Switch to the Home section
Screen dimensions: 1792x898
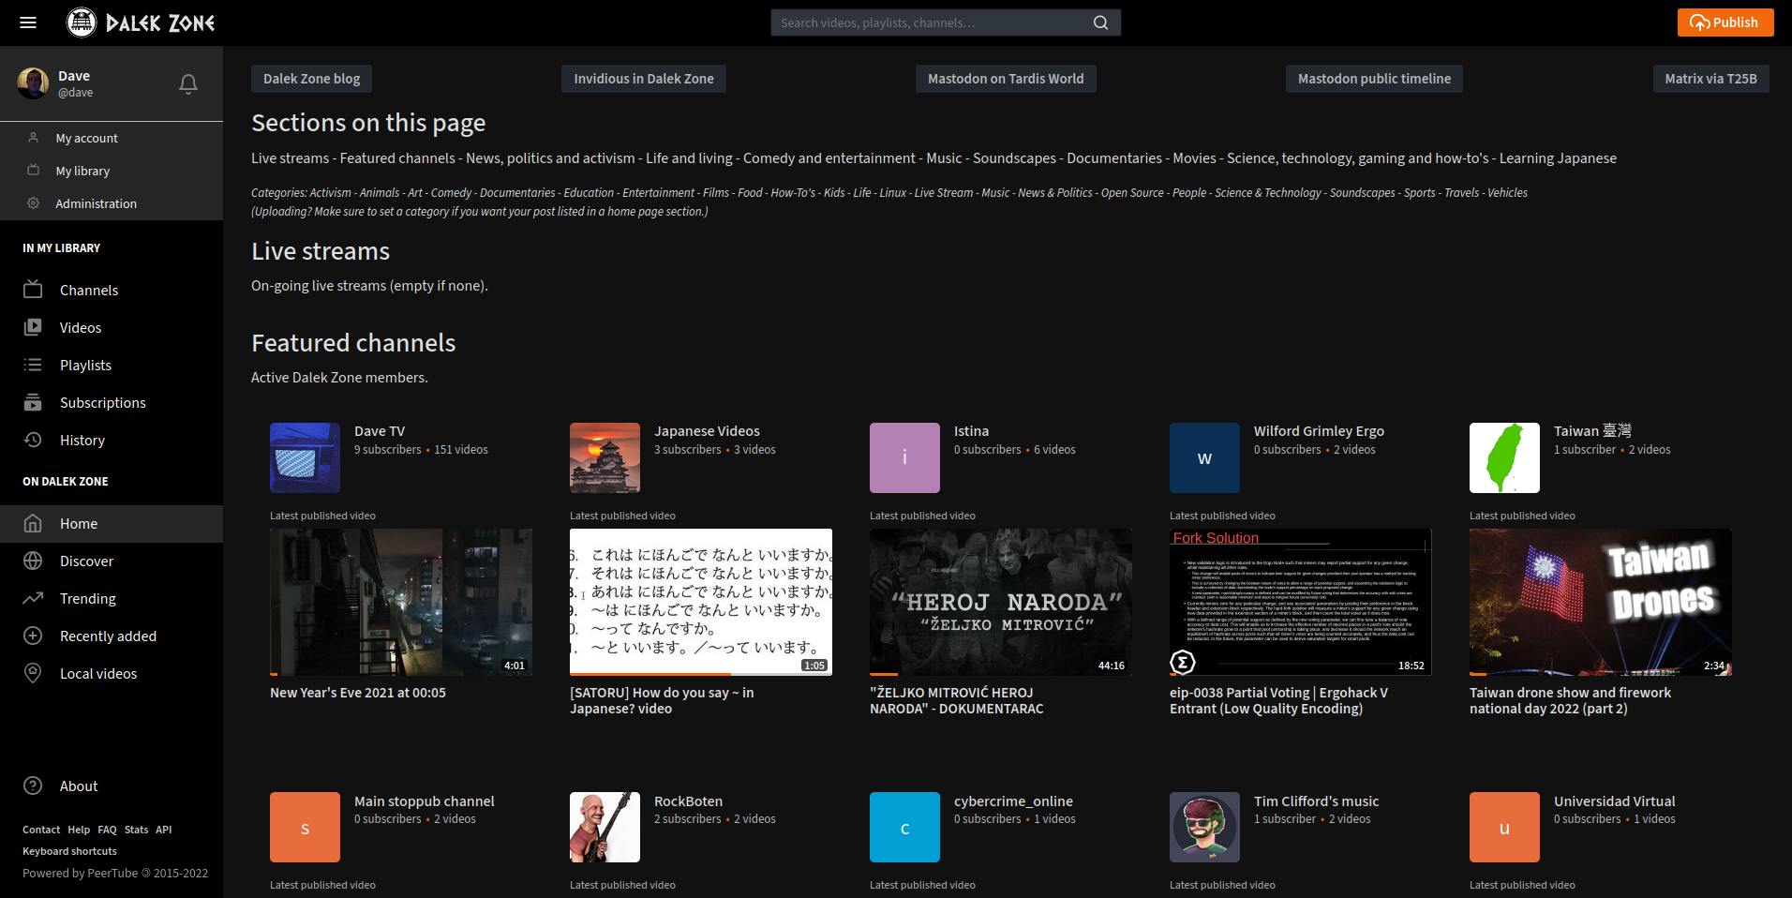[x=78, y=523]
